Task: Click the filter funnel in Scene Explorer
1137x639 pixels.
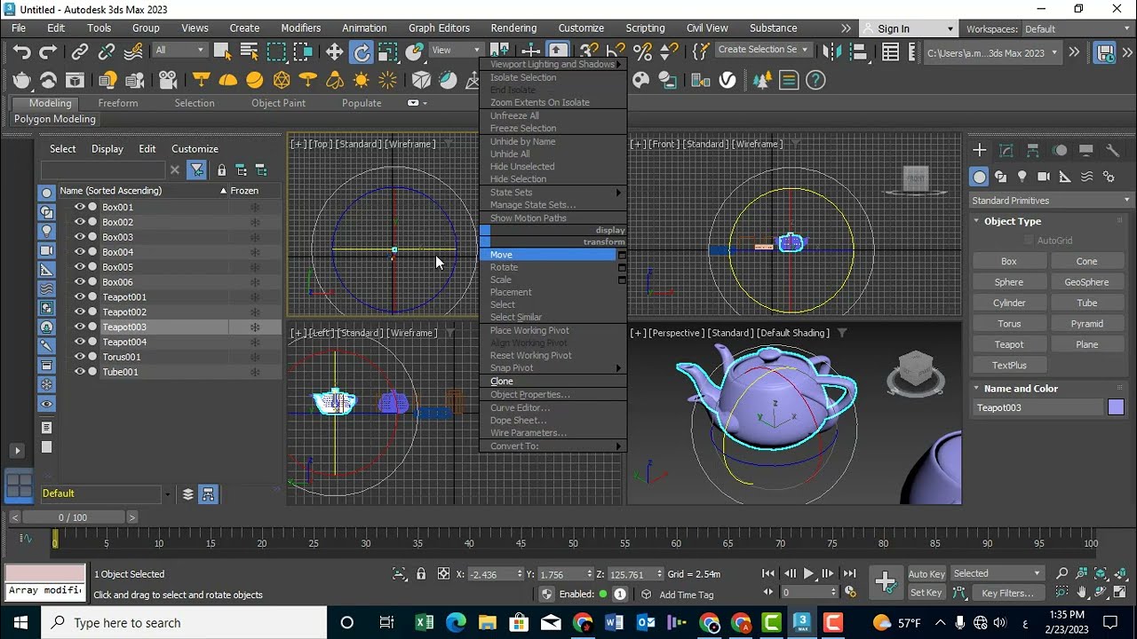Action: click(x=197, y=170)
